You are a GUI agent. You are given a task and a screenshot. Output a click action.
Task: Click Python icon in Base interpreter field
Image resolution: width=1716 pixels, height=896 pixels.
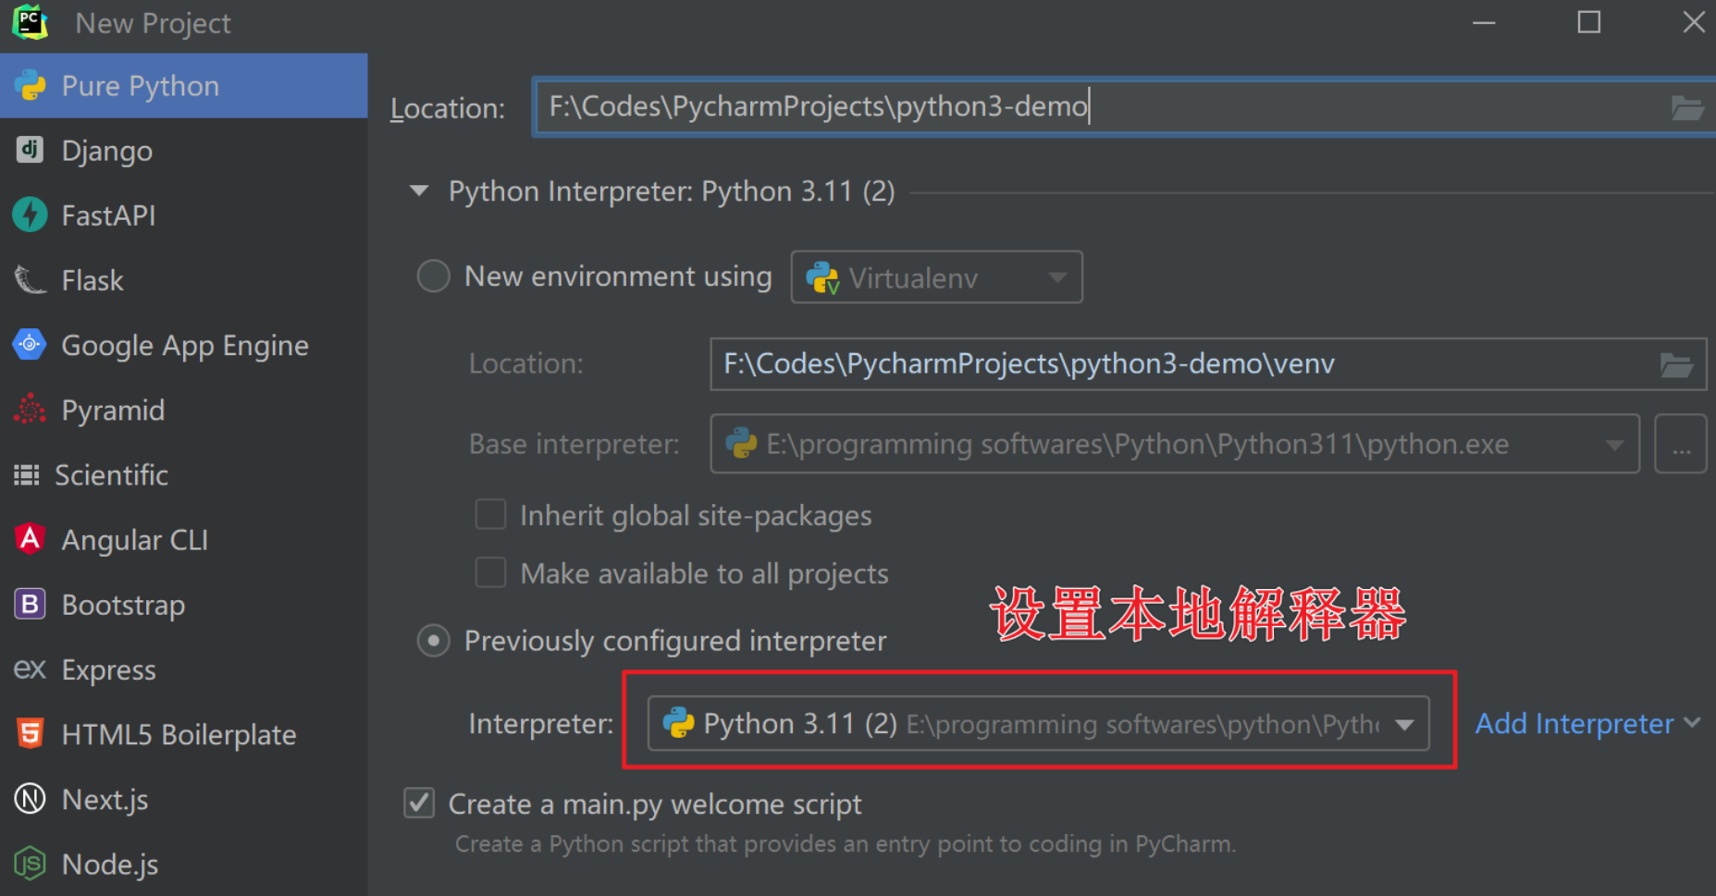741,444
